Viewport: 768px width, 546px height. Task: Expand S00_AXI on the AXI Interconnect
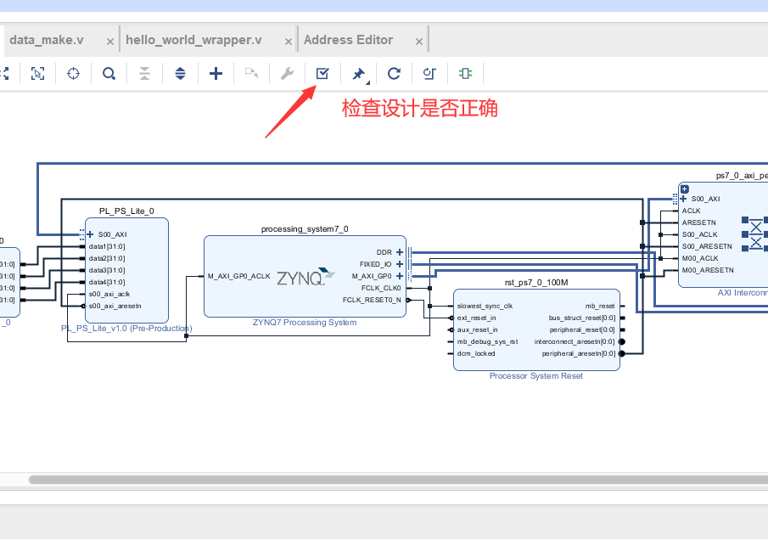[683, 199]
